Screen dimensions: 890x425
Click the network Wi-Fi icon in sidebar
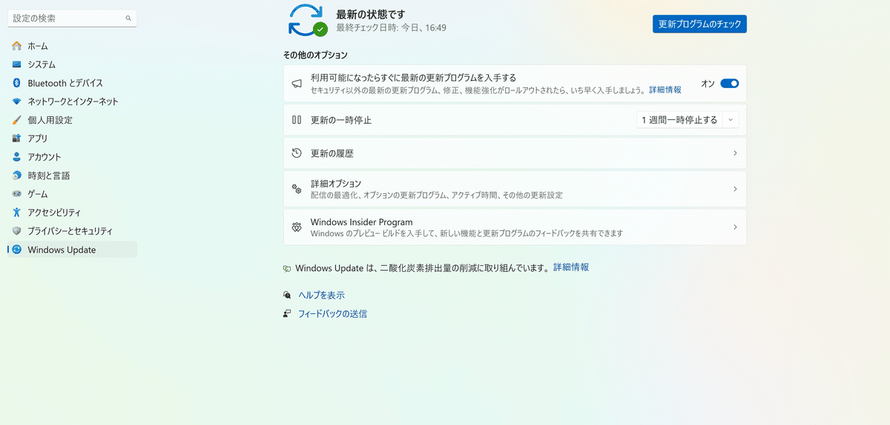tap(16, 101)
